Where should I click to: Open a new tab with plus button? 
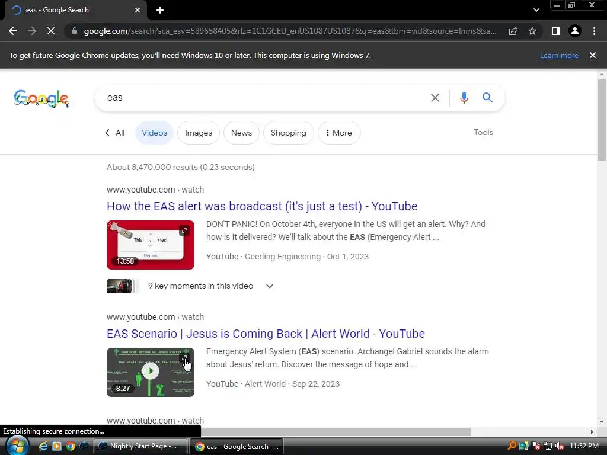click(x=160, y=10)
